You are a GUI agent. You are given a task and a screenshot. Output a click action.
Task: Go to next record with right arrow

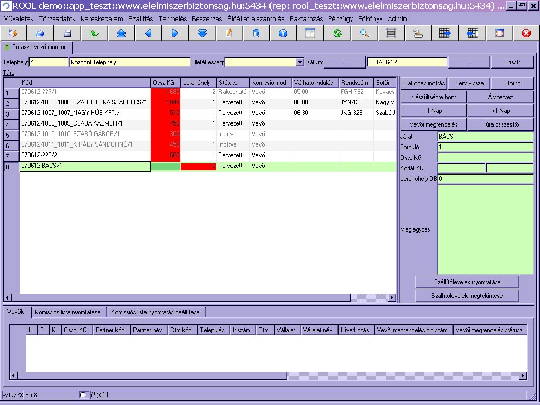[x=175, y=33]
